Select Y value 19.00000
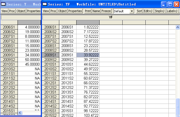Image resolution: width=180 pixels, height=117 pixels. point(29,32)
